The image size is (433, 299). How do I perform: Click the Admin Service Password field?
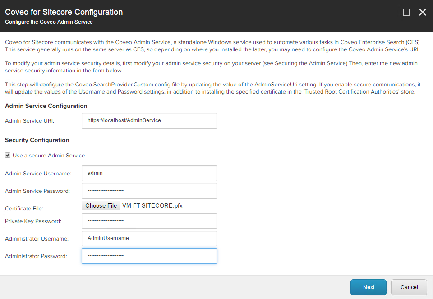tap(149, 191)
